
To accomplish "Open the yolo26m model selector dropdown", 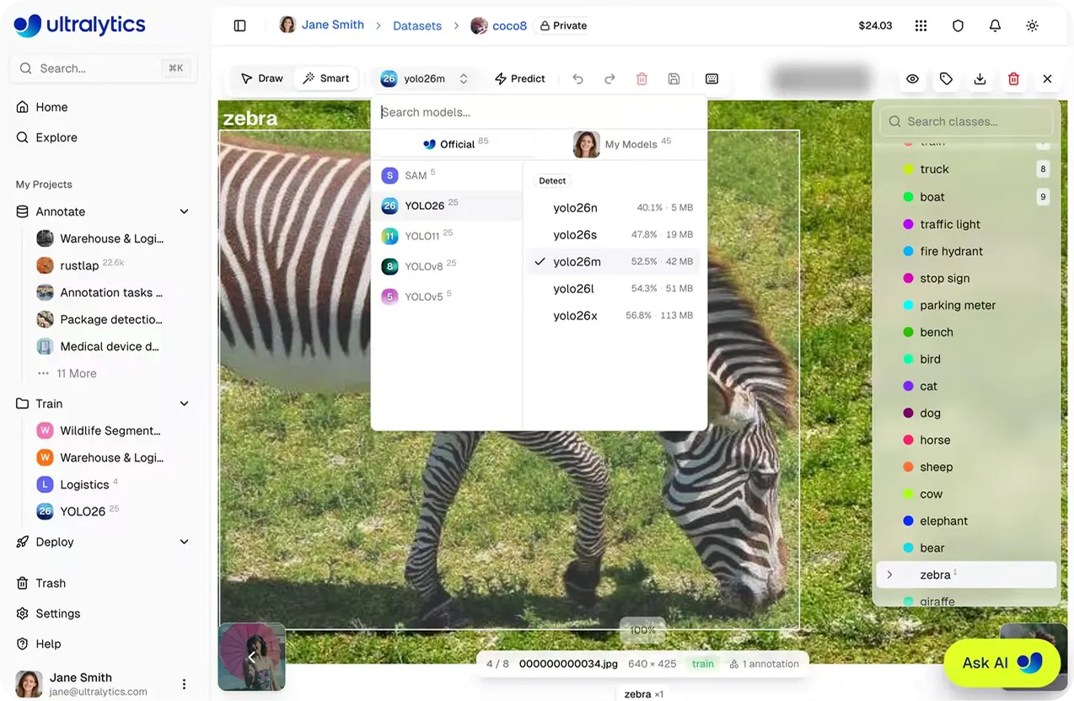I will [425, 78].
